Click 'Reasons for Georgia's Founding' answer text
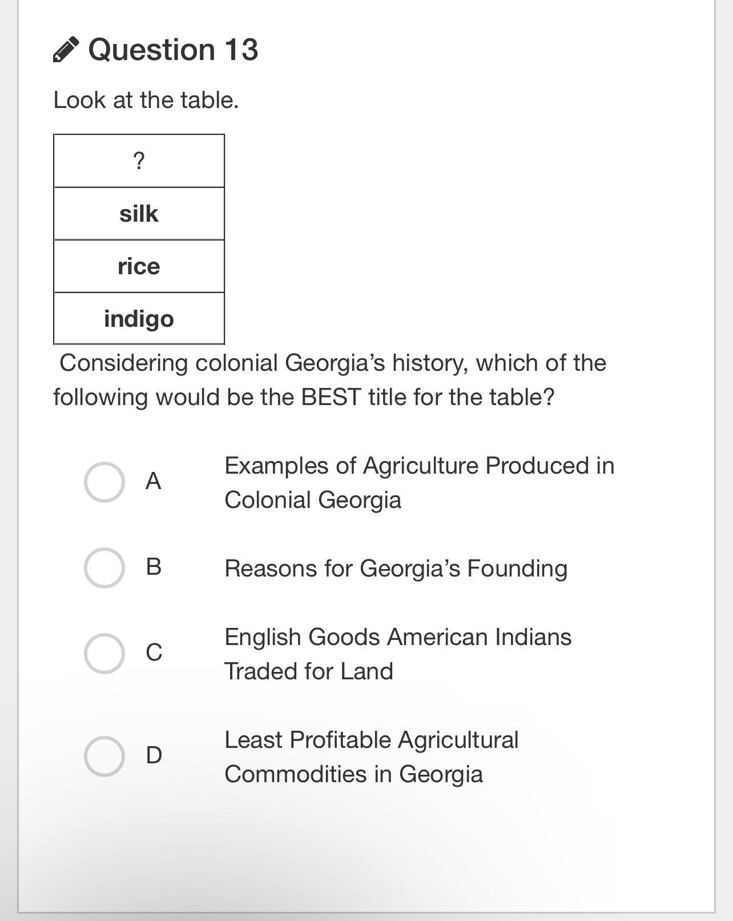The width and height of the screenshot is (733, 921). pos(396,568)
